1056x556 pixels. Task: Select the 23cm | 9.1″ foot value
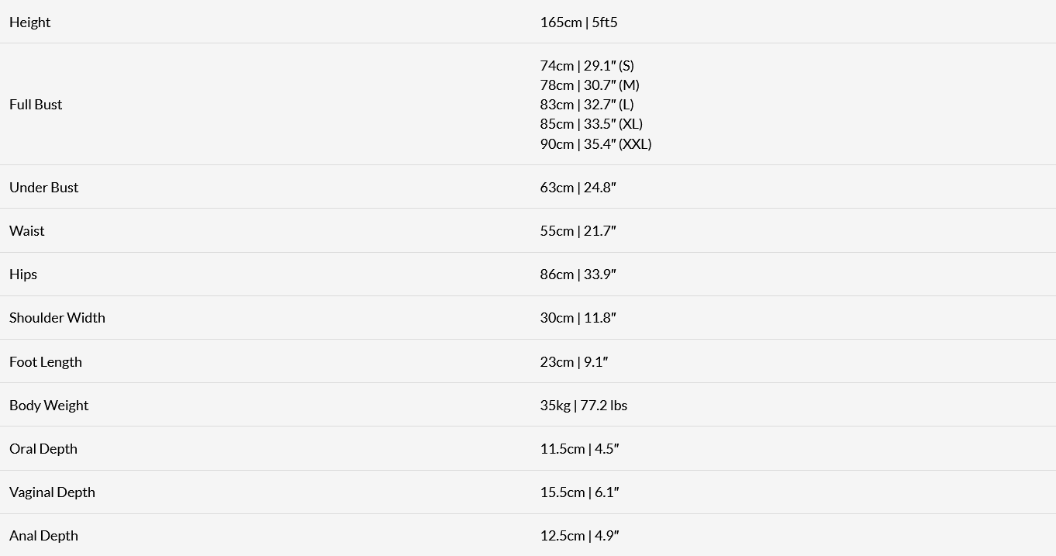pos(574,362)
